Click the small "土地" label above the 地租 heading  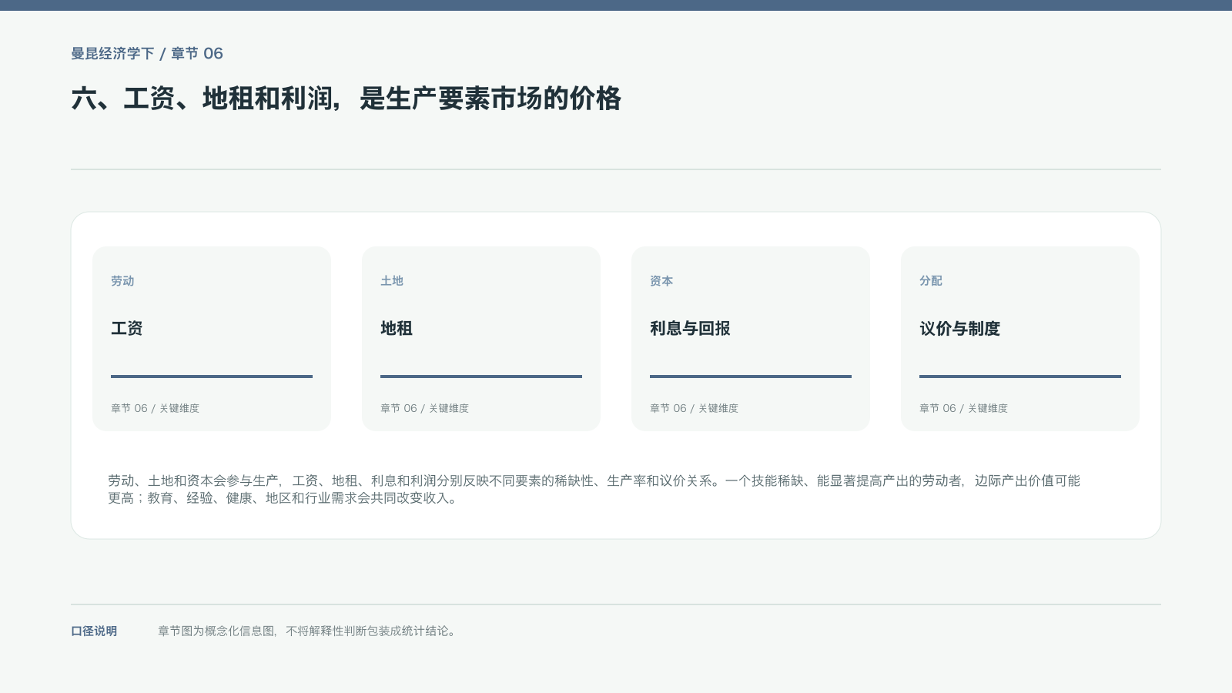coord(392,281)
